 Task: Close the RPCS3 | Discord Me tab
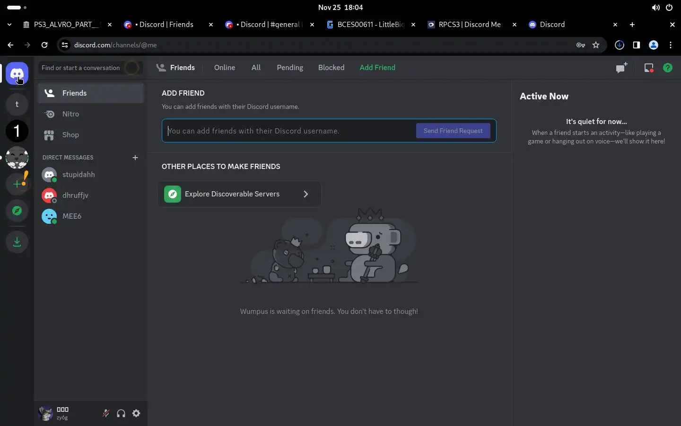coord(515,25)
